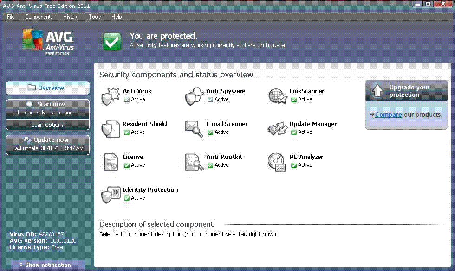Click the PC Analyzer icon
455x271 pixels.
(277, 161)
